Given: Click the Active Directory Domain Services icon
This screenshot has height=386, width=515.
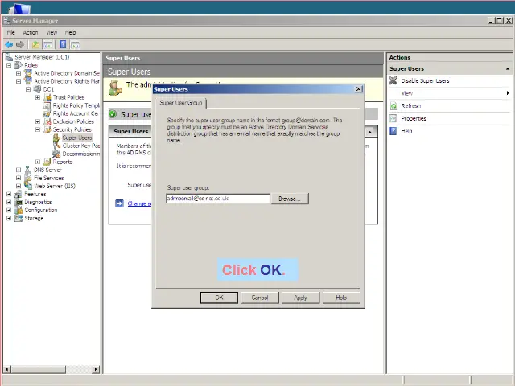Looking at the screenshot, I should tap(28, 73).
